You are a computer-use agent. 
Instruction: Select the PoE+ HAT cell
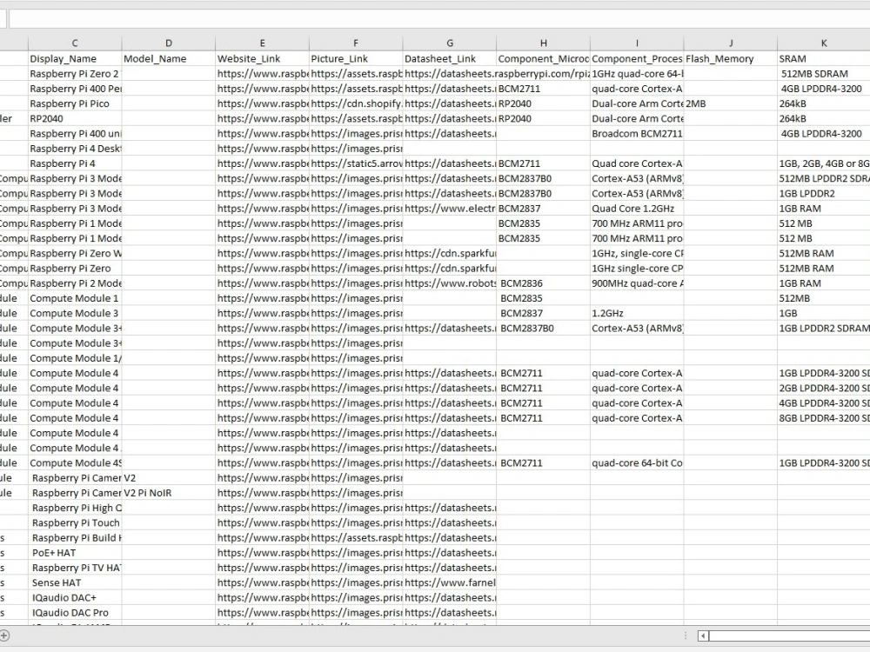click(x=75, y=553)
